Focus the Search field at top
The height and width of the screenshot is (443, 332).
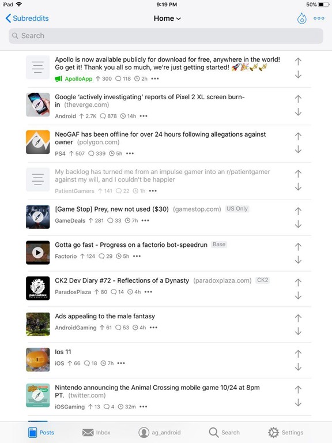pyautogui.click(x=166, y=36)
